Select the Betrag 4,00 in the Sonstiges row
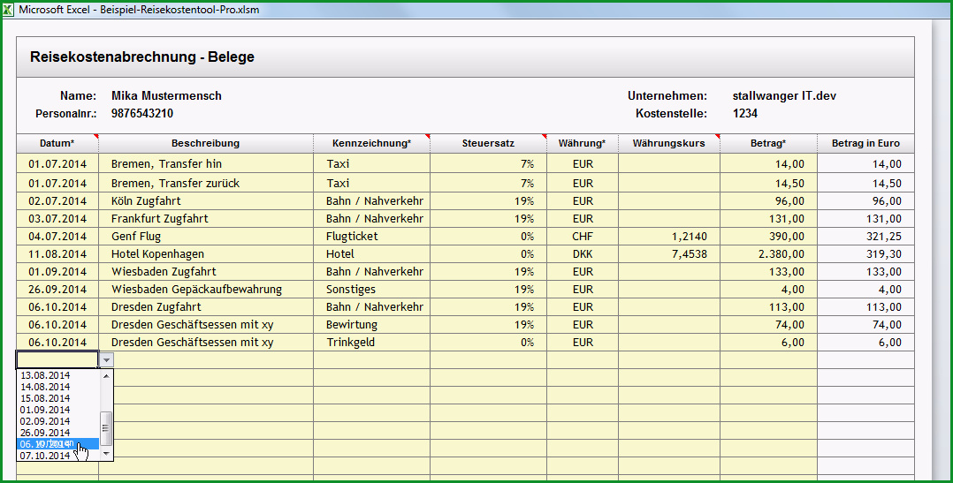953x483 pixels. point(768,289)
